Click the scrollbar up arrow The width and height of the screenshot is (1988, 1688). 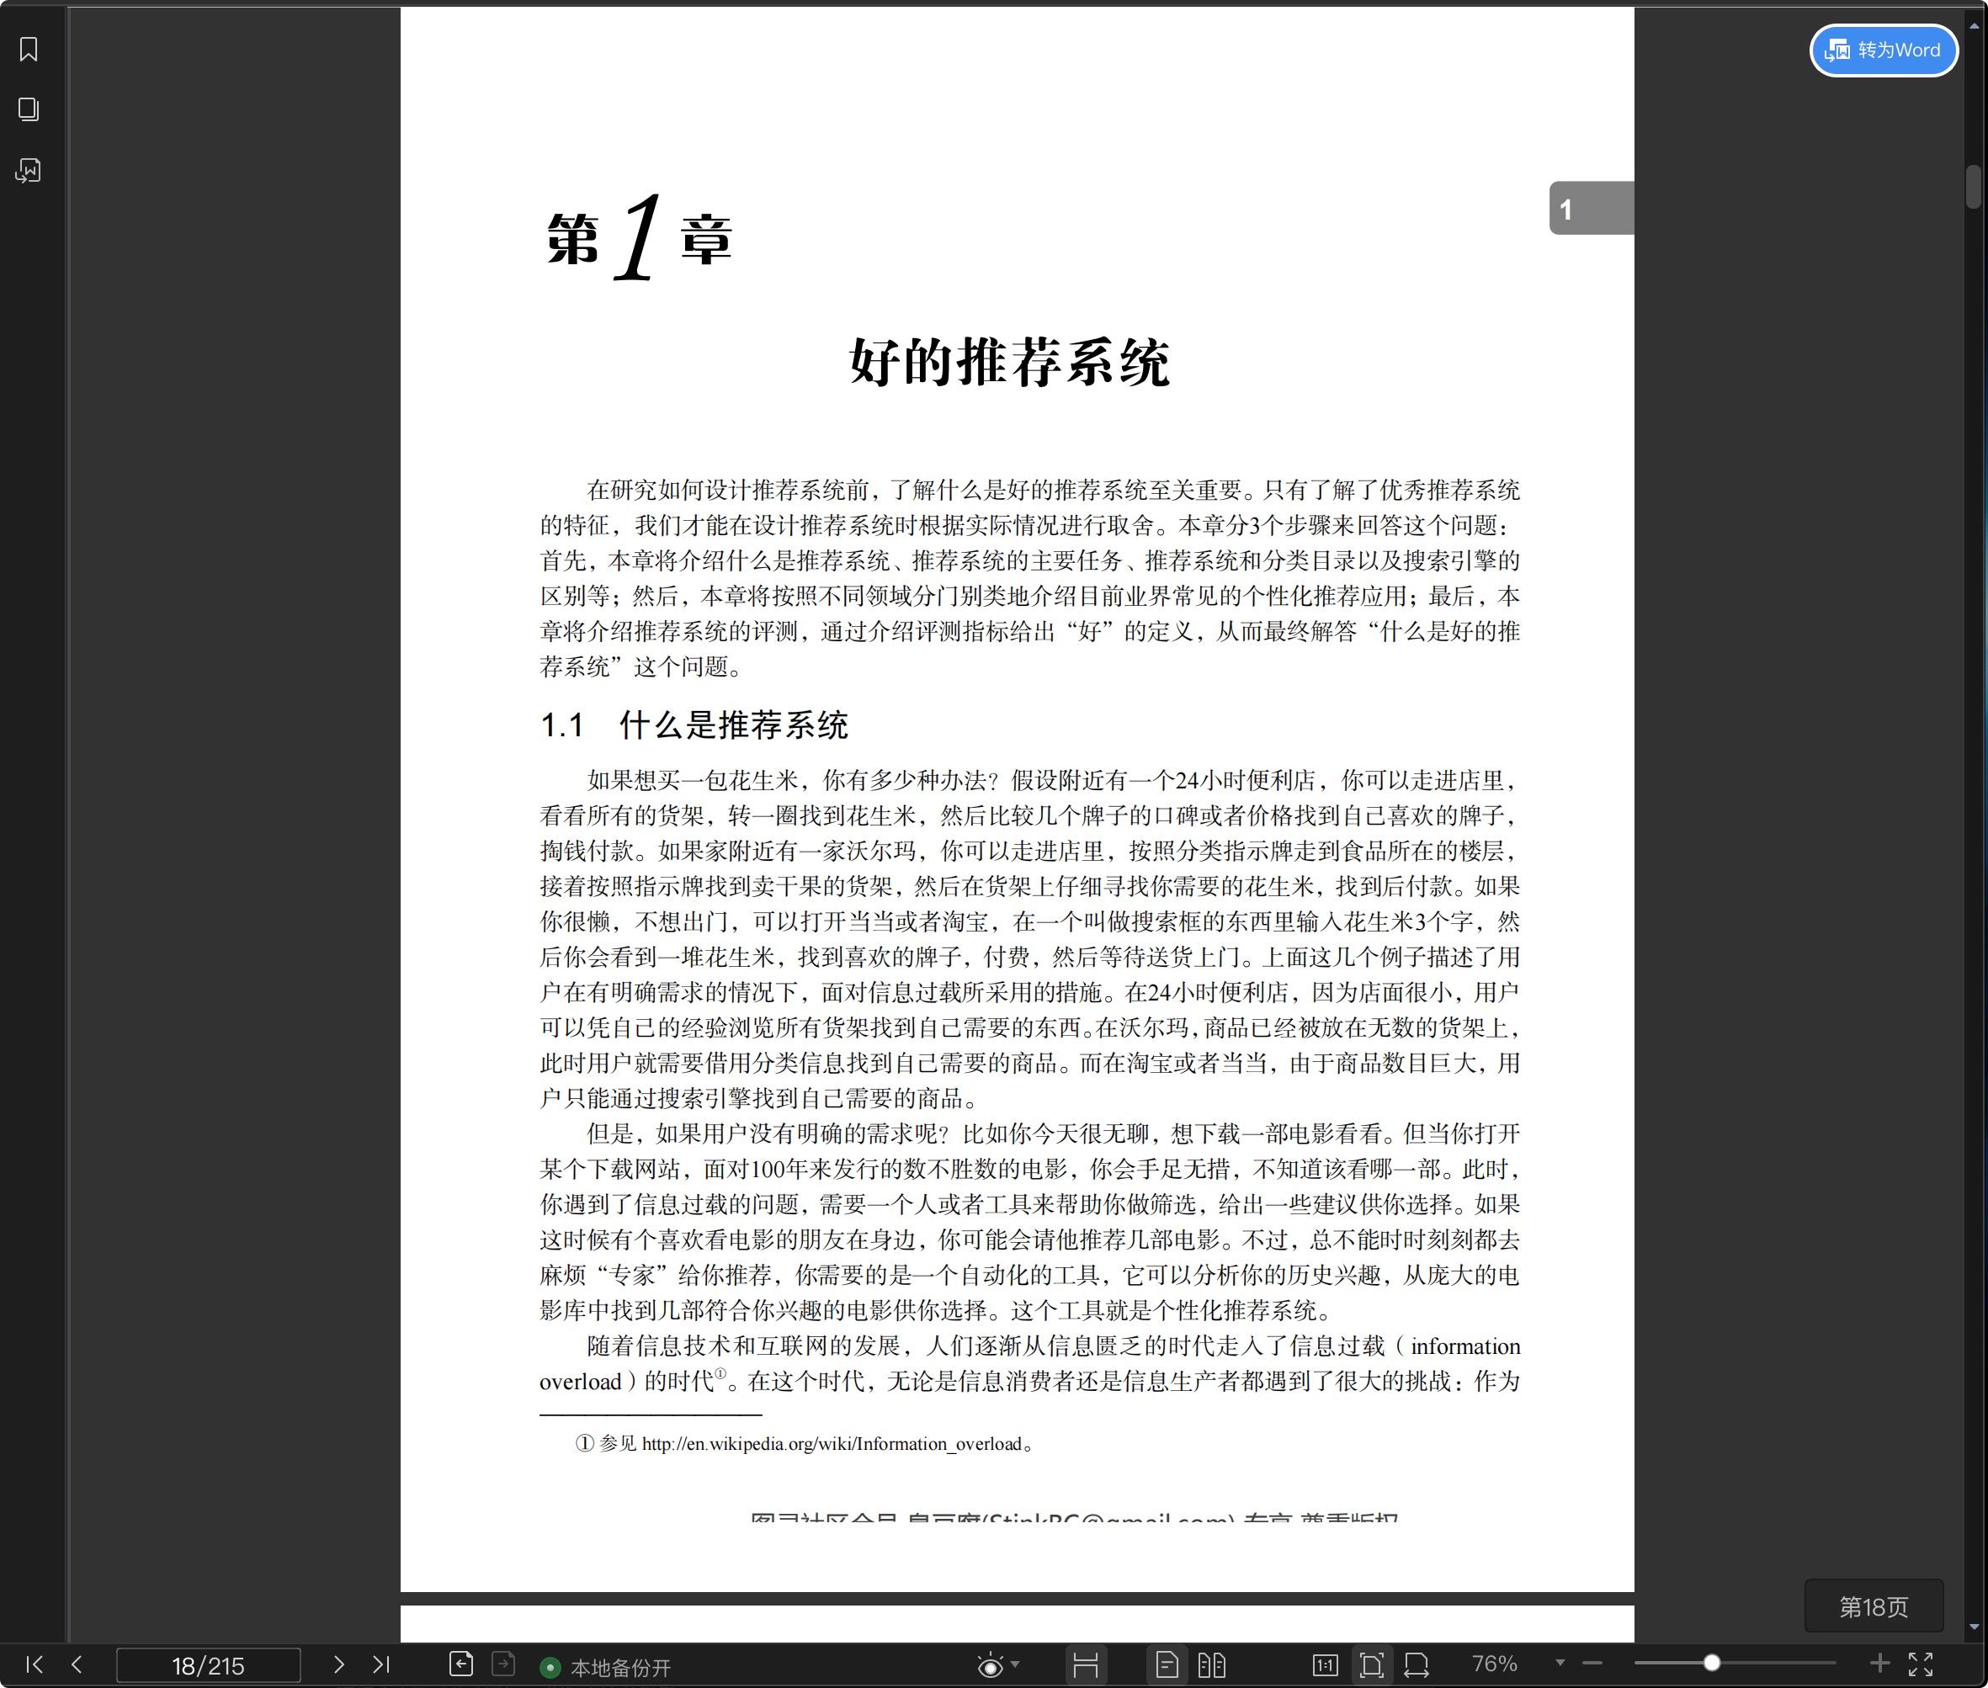(x=1974, y=27)
